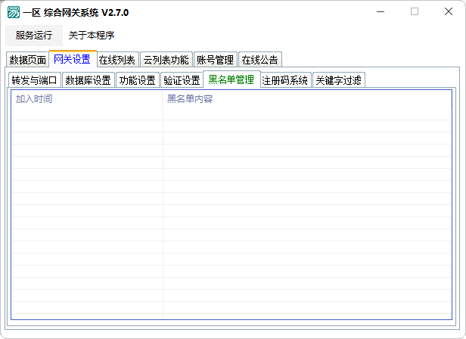
Task: Switch to the 数据页面 tab
Action: coord(27,60)
